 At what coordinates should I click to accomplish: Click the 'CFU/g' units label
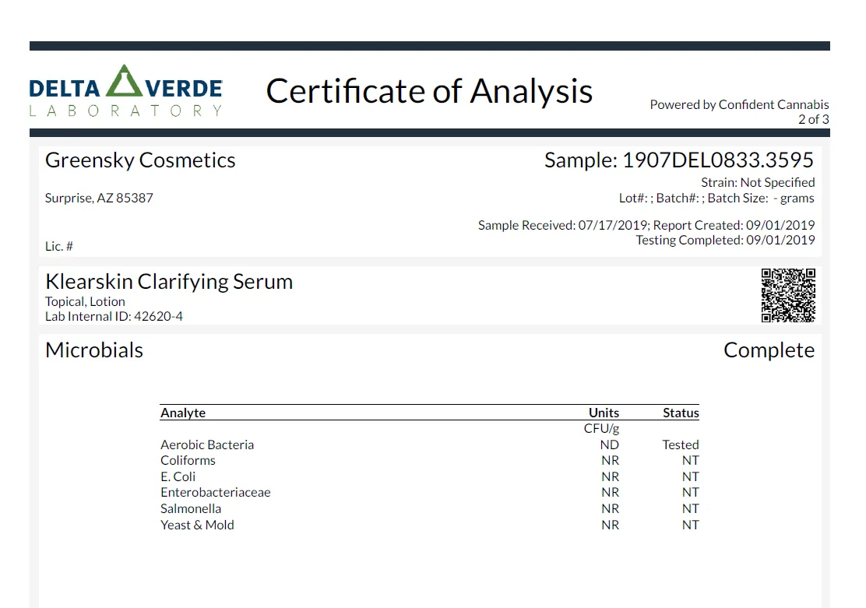tap(601, 428)
